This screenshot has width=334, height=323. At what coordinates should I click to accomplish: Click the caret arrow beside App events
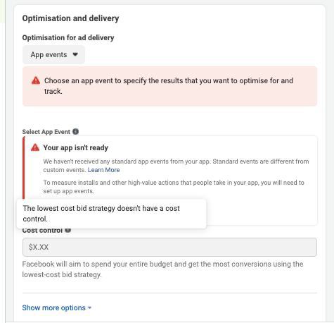pos(75,54)
